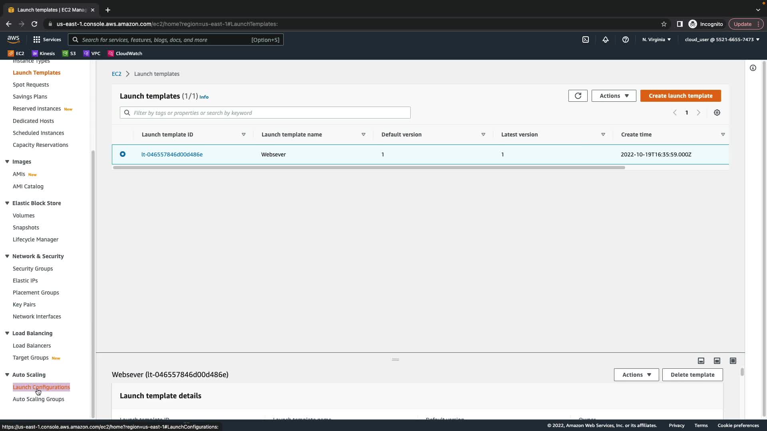Open Security Groups in sidebar

click(x=33, y=269)
